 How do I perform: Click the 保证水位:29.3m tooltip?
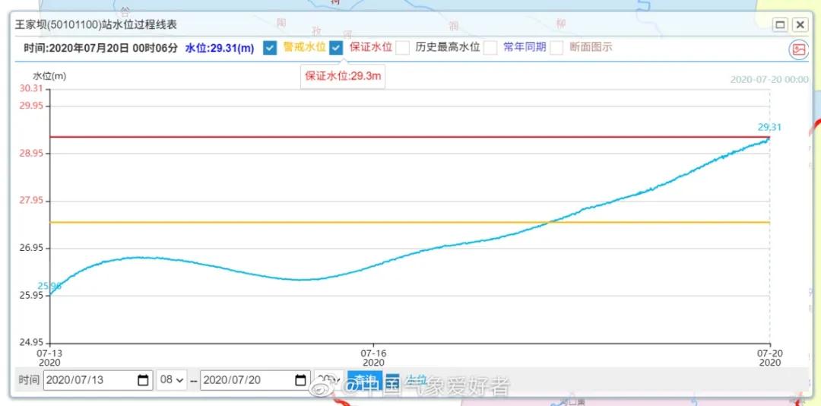343,76
